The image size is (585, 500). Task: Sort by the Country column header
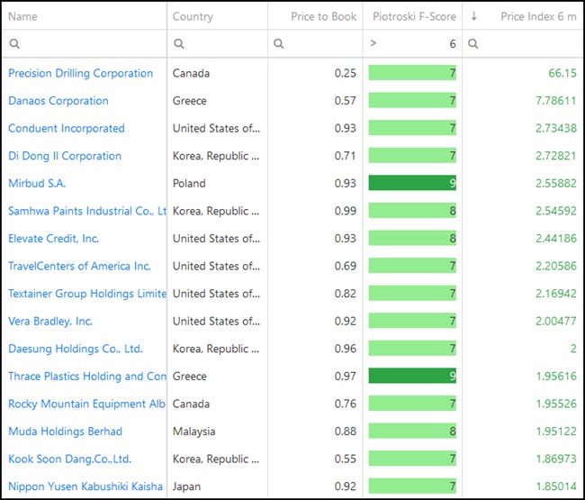(193, 16)
